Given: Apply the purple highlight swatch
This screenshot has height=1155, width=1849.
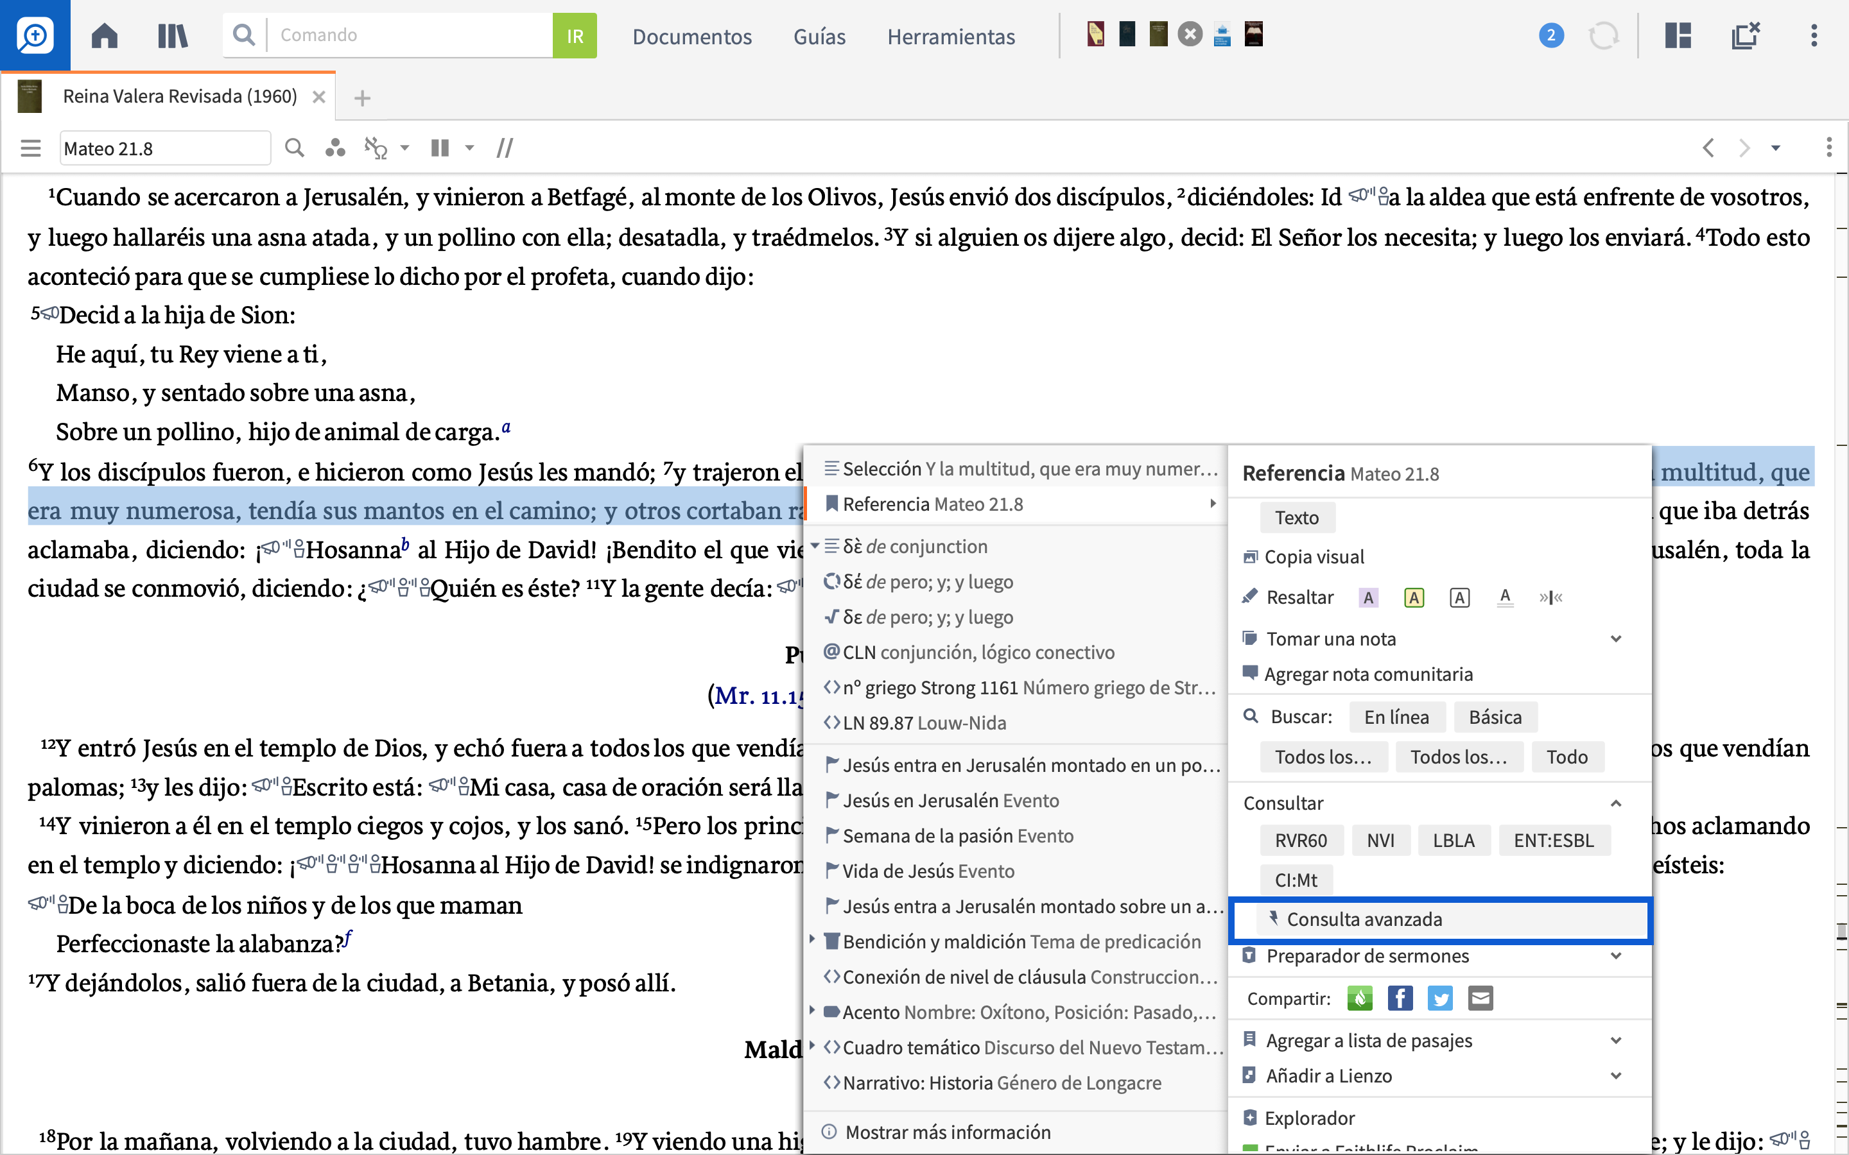Looking at the screenshot, I should (x=1368, y=597).
